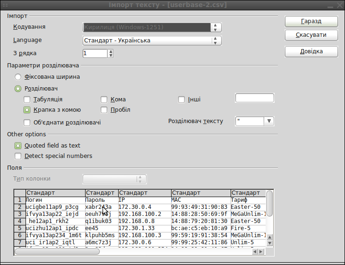Click cell 'Fire-5'
This screenshot has height=265, width=345.
(248, 228)
